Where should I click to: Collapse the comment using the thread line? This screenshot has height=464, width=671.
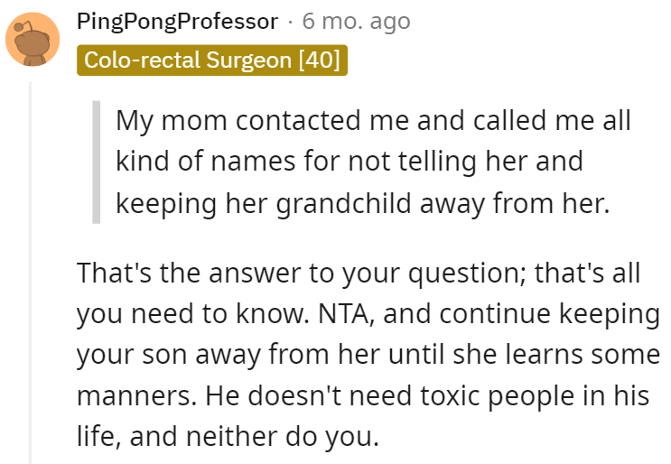(30, 271)
